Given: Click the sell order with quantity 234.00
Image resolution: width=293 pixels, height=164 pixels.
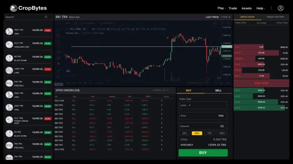Looking at the screenshot, I should click(261, 70).
